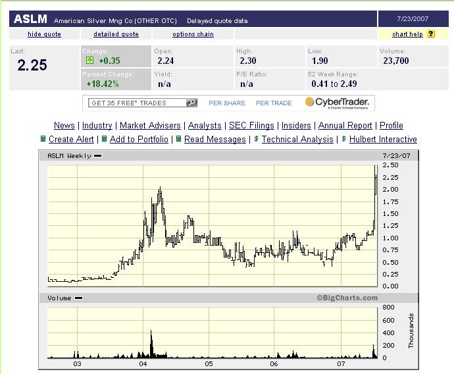Click the volume histogram chart
Image resolution: width=454 pixels, height=374 pixels.
tap(213, 333)
